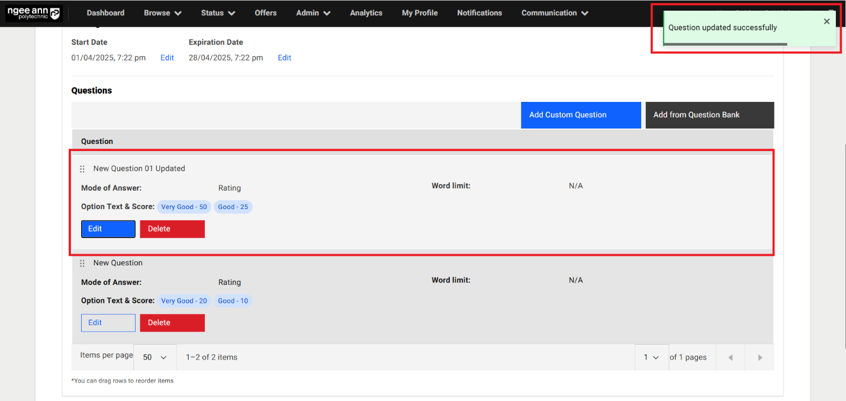Click the Very Good - 20 option tag

click(184, 301)
